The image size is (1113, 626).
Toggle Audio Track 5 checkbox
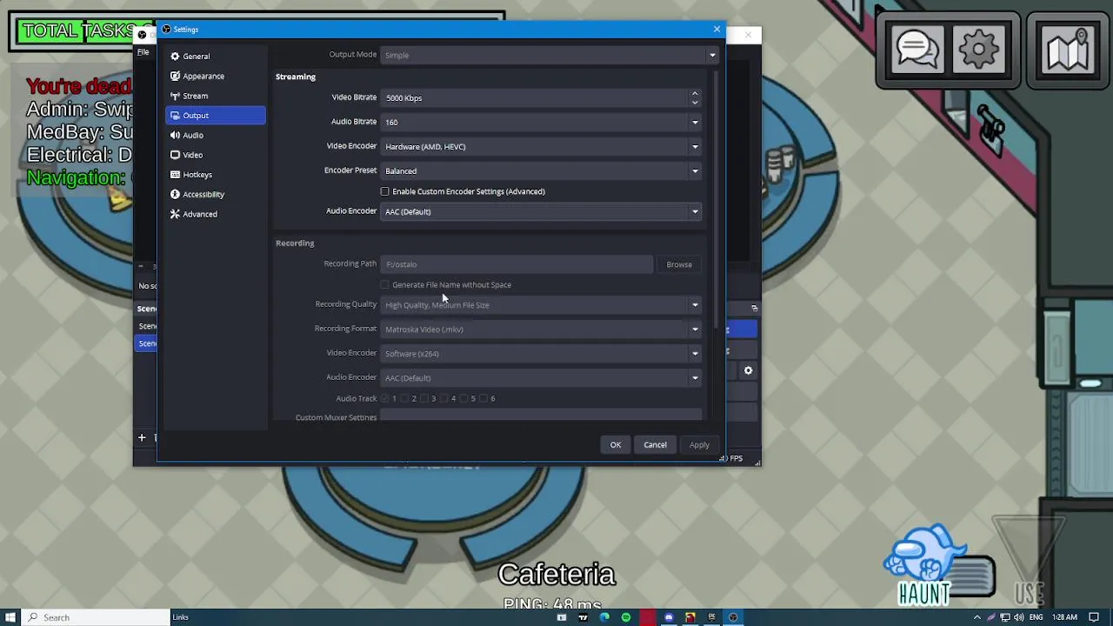(463, 398)
